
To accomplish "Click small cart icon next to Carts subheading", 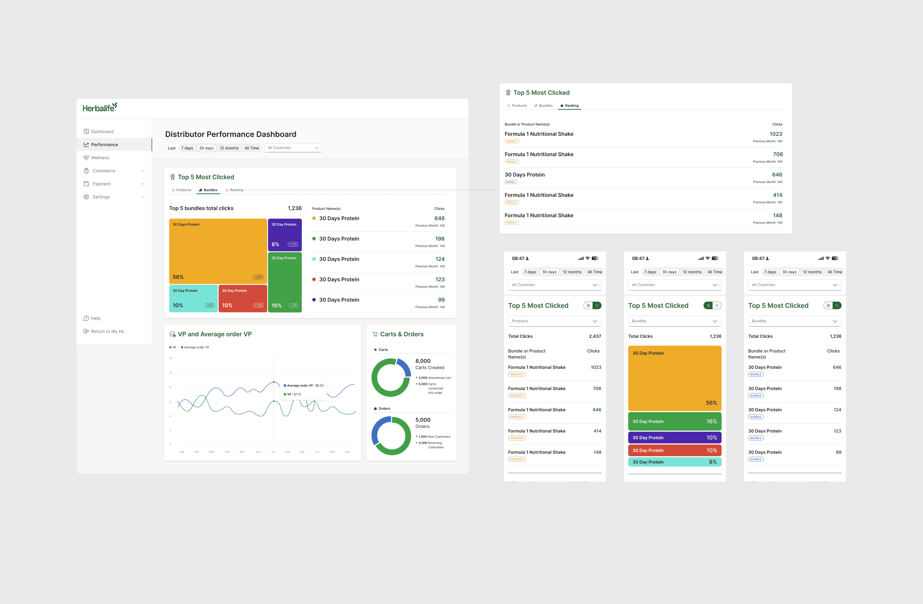I will pyautogui.click(x=375, y=350).
